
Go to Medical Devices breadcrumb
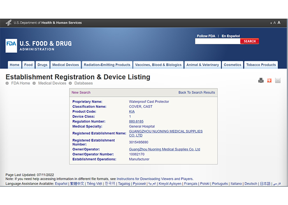52,83
